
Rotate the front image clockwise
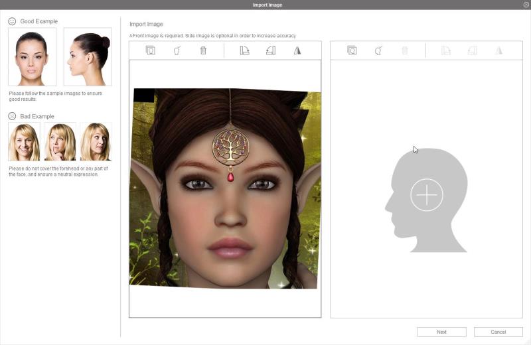point(244,50)
